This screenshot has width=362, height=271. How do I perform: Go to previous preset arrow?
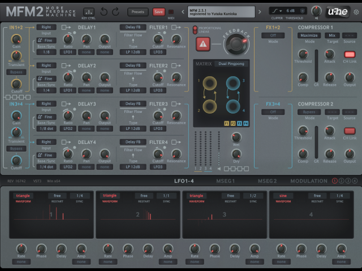coord(183,12)
